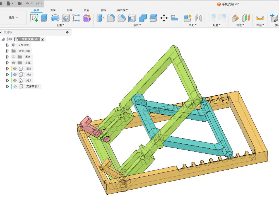Click the 手机支架 v6* document title tab
Viewport: 279px width, 203px height.
click(228, 4)
